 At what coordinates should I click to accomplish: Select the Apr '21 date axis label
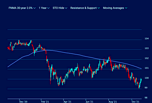(x=67, y=102)
